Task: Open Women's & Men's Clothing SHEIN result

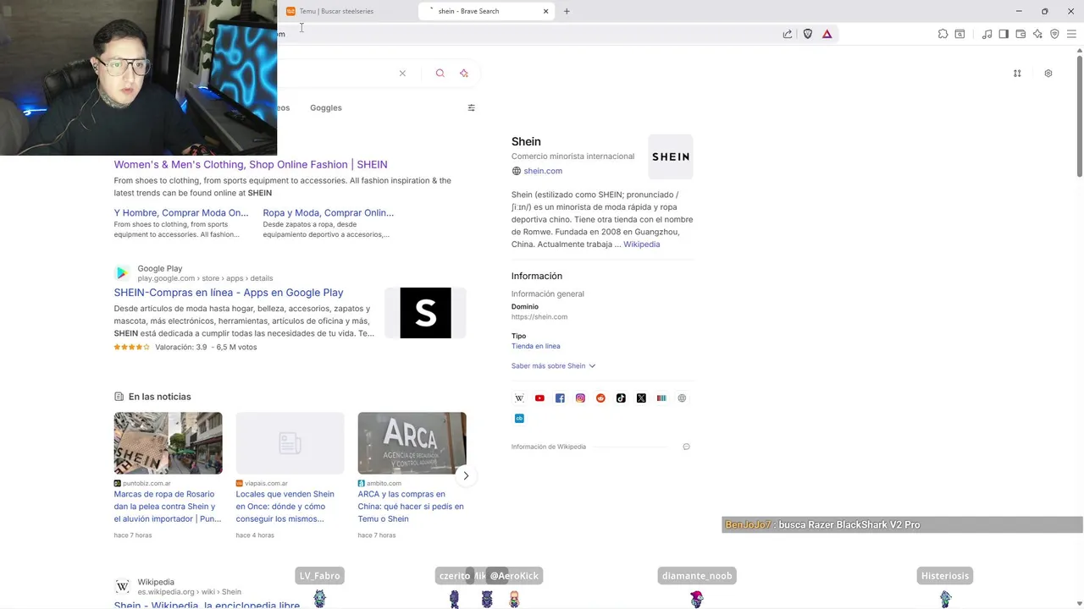Action: (251, 165)
